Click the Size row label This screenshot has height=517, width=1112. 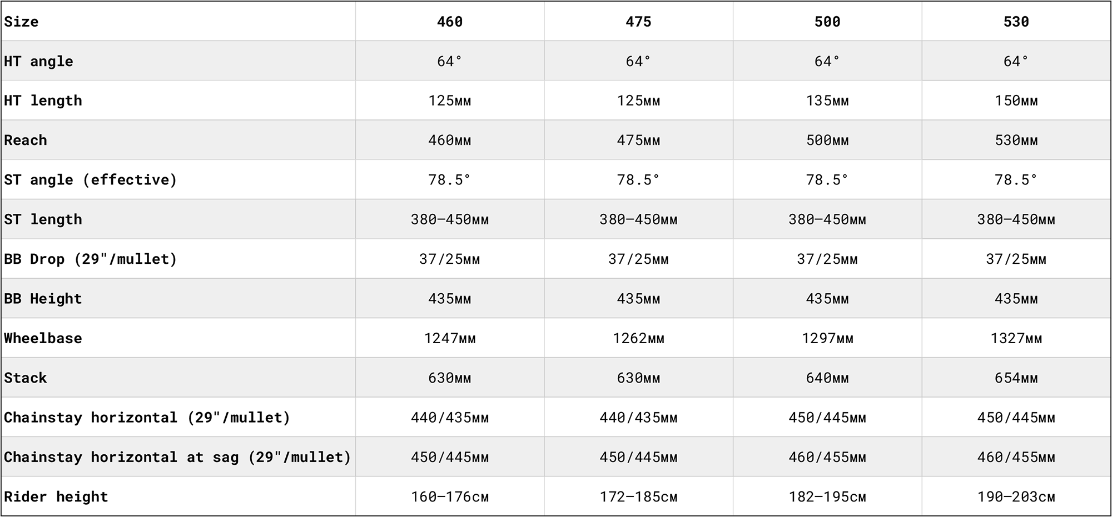tap(21, 22)
